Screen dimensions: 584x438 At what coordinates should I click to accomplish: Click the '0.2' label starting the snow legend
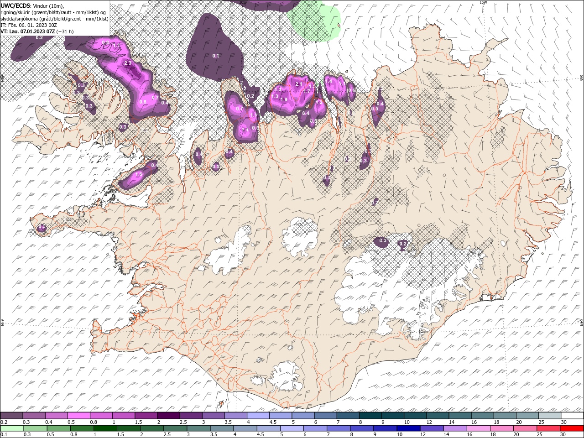pyautogui.click(x=5, y=422)
